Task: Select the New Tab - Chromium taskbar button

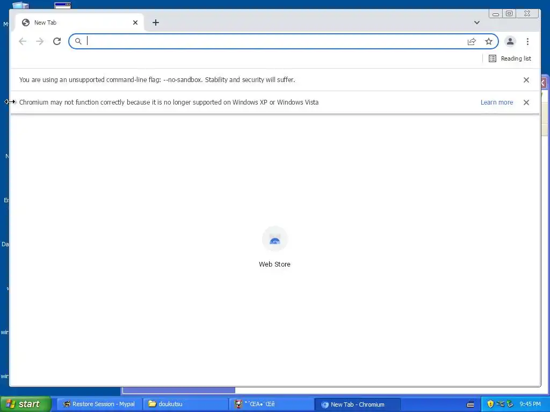Action: click(357, 404)
